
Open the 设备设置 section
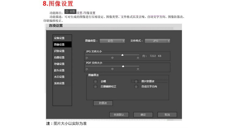62,38
